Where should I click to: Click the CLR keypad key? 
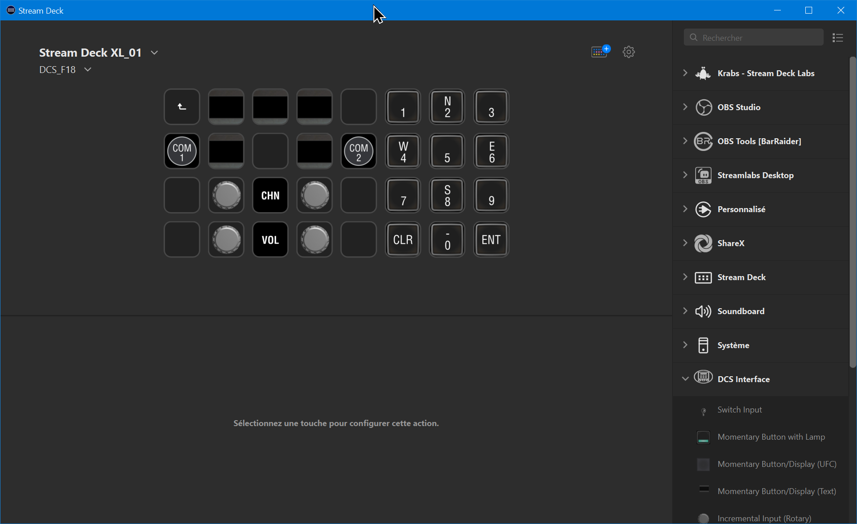[403, 240]
